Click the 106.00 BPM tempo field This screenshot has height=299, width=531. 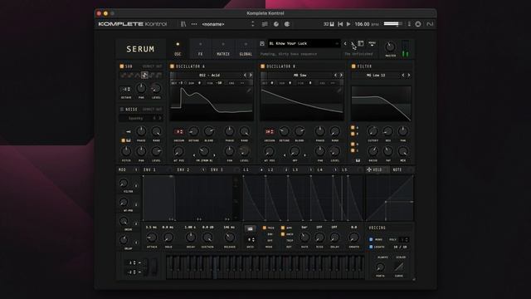pos(362,24)
